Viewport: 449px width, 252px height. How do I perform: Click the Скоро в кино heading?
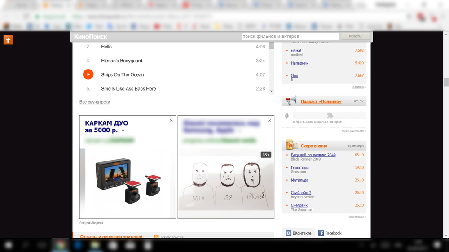[314, 146]
